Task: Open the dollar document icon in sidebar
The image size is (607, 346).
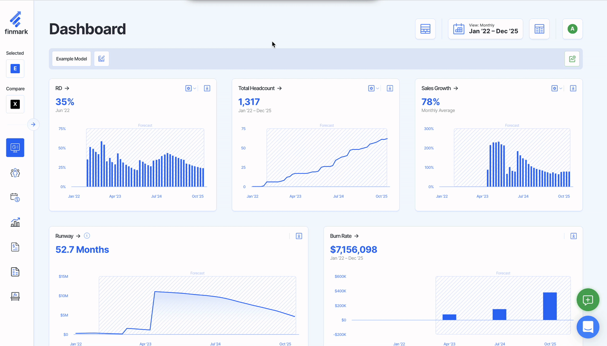Action: coord(15,247)
